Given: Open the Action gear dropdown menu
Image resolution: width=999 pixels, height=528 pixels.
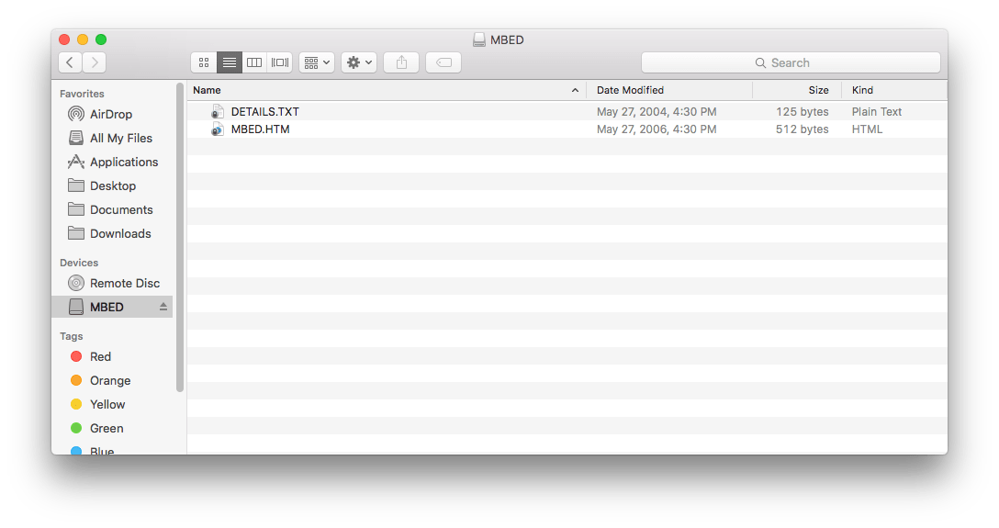Looking at the screenshot, I should (x=358, y=62).
